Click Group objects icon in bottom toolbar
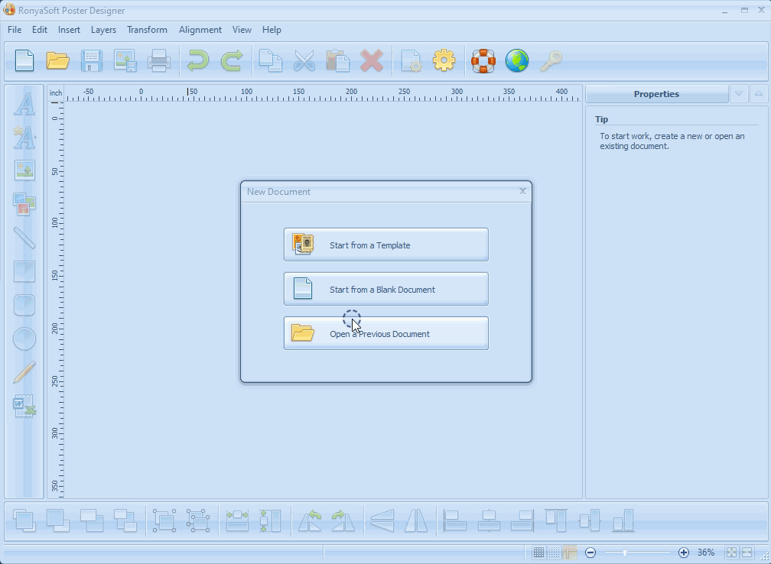 [x=164, y=520]
